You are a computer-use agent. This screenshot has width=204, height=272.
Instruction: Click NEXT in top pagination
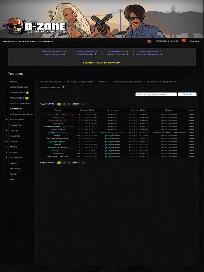(76, 104)
